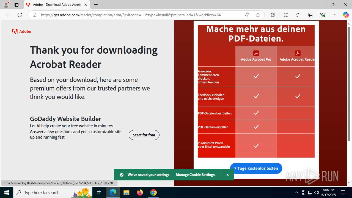This screenshot has width=352, height=198.
Task: Click the Adobe logo
Action: tap(21, 31)
